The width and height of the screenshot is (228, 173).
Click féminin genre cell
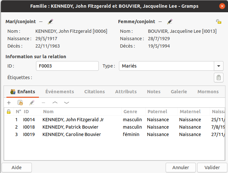pos(131,134)
